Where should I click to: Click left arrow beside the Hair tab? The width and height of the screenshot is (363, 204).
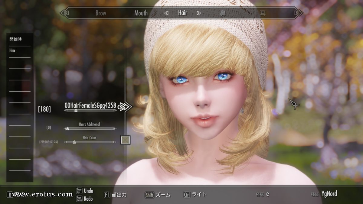pyautogui.click(x=166, y=13)
